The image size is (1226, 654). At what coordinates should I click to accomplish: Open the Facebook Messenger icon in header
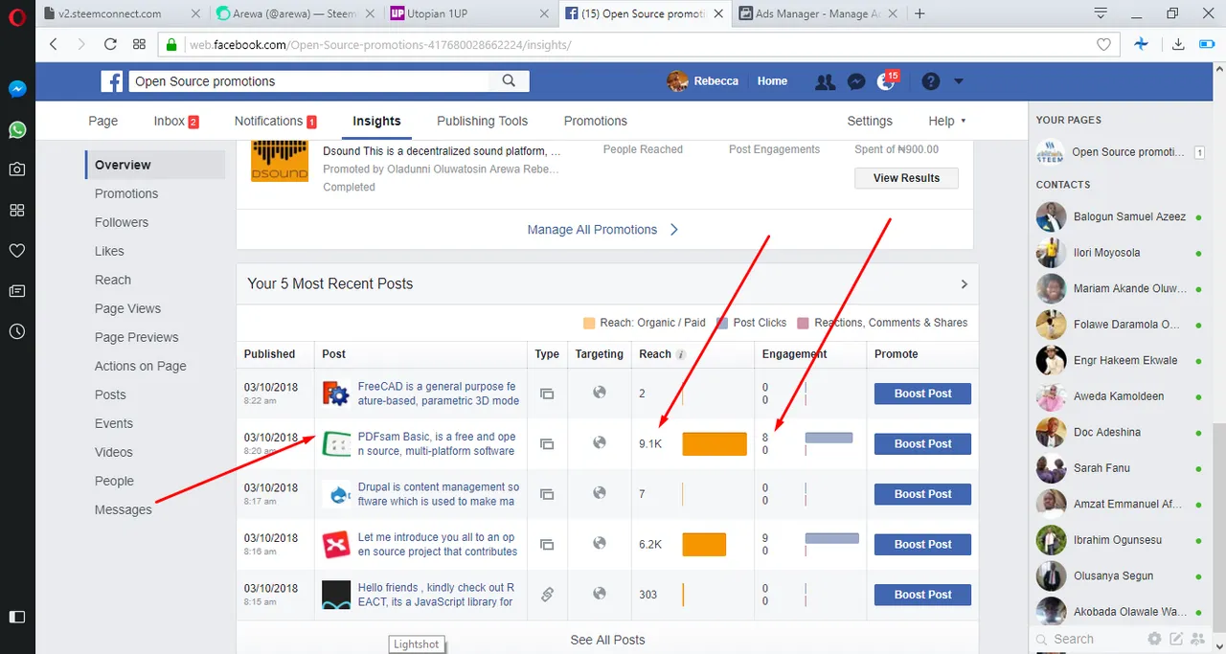click(x=856, y=81)
